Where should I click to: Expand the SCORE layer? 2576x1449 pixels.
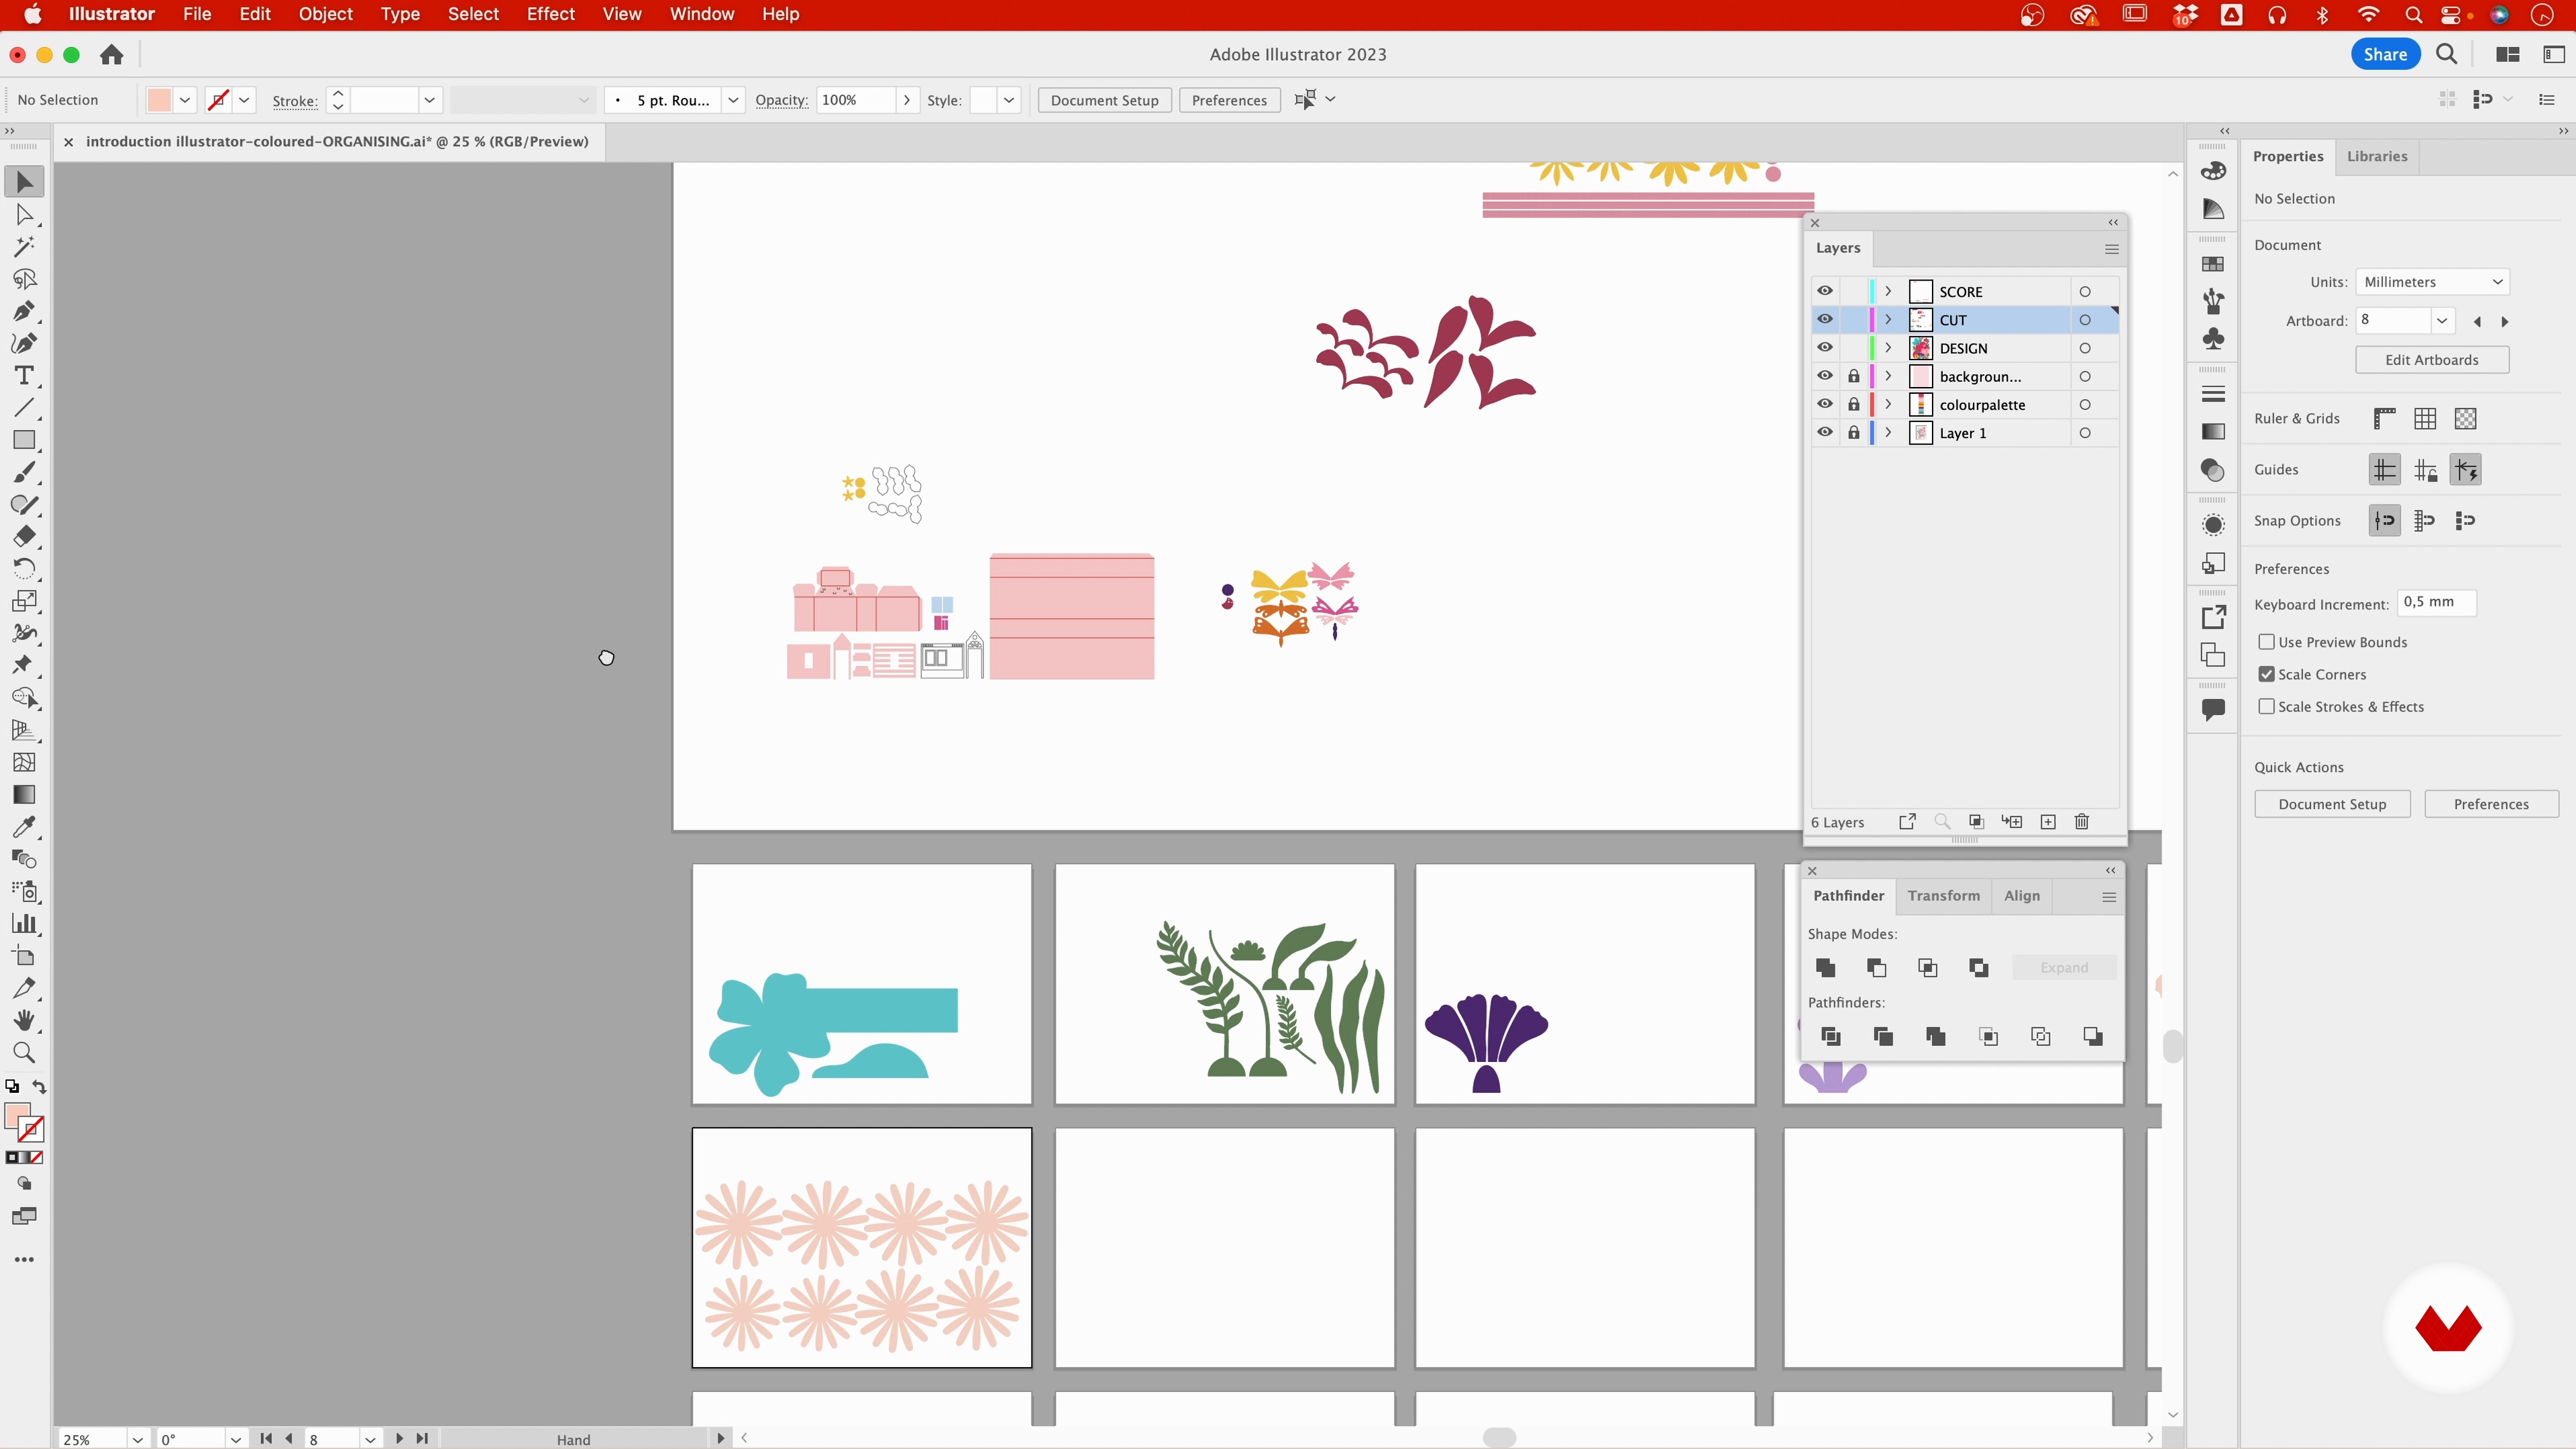coord(1888,291)
